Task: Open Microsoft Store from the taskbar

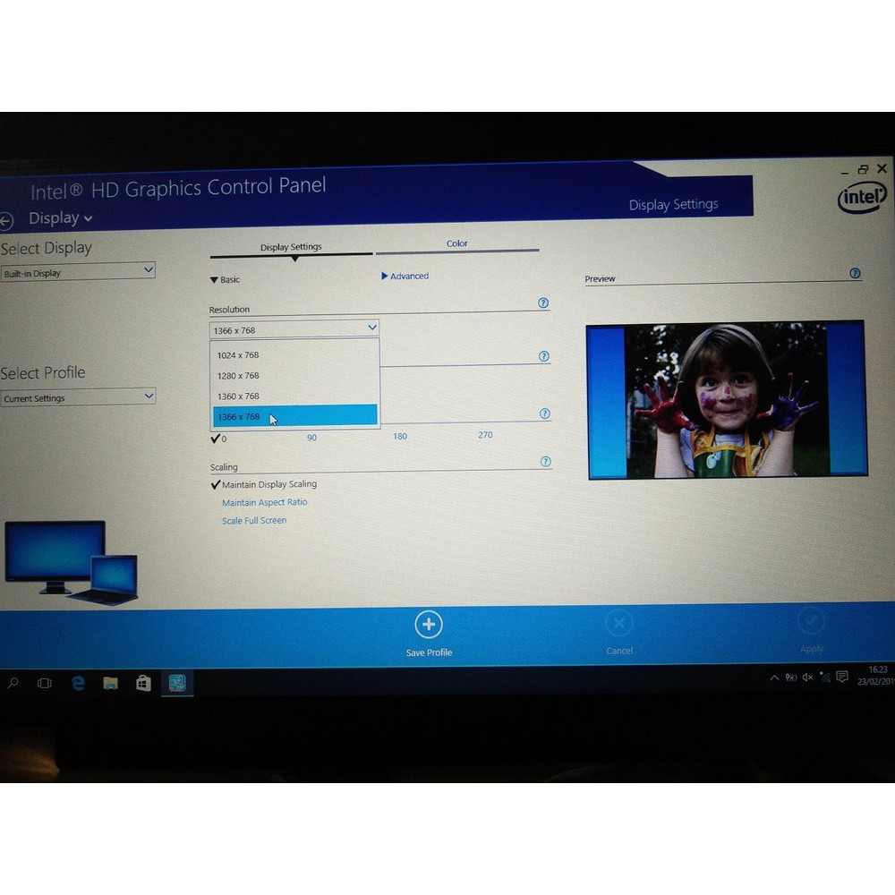Action: tap(143, 683)
